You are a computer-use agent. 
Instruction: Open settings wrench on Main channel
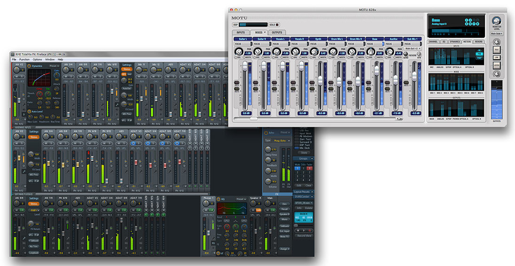point(275,238)
